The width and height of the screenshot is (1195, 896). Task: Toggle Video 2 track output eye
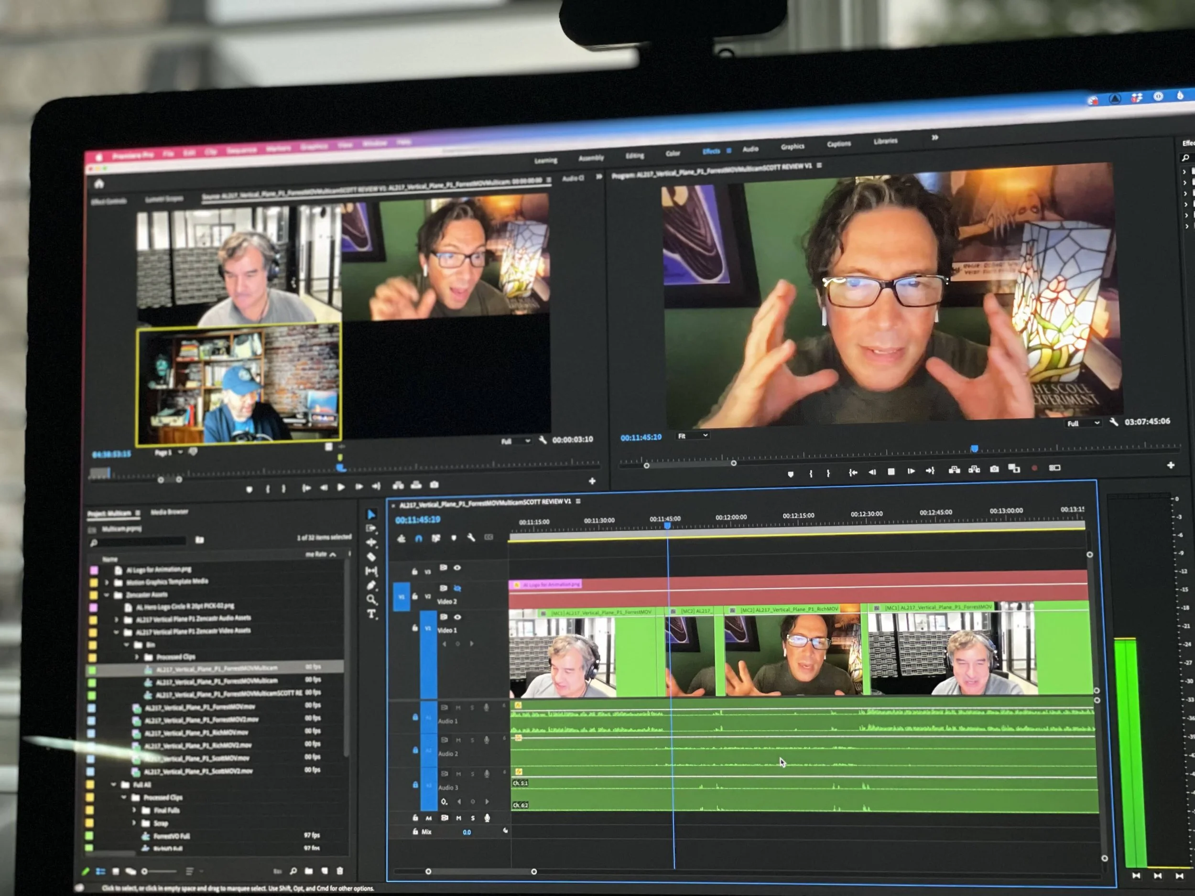(457, 588)
